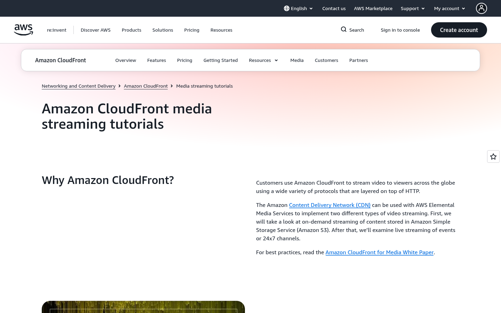Follow the Amazon CloudFront breadcrumb link
The width and height of the screenshot is (501, 313).
(x=146, y=86)
